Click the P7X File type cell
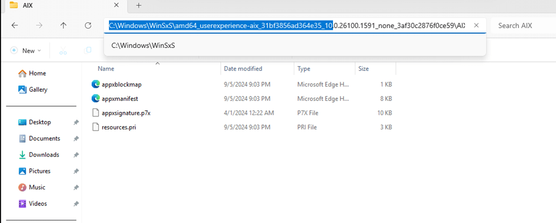The height and width of the screenshot is (223, 556). 307,113
